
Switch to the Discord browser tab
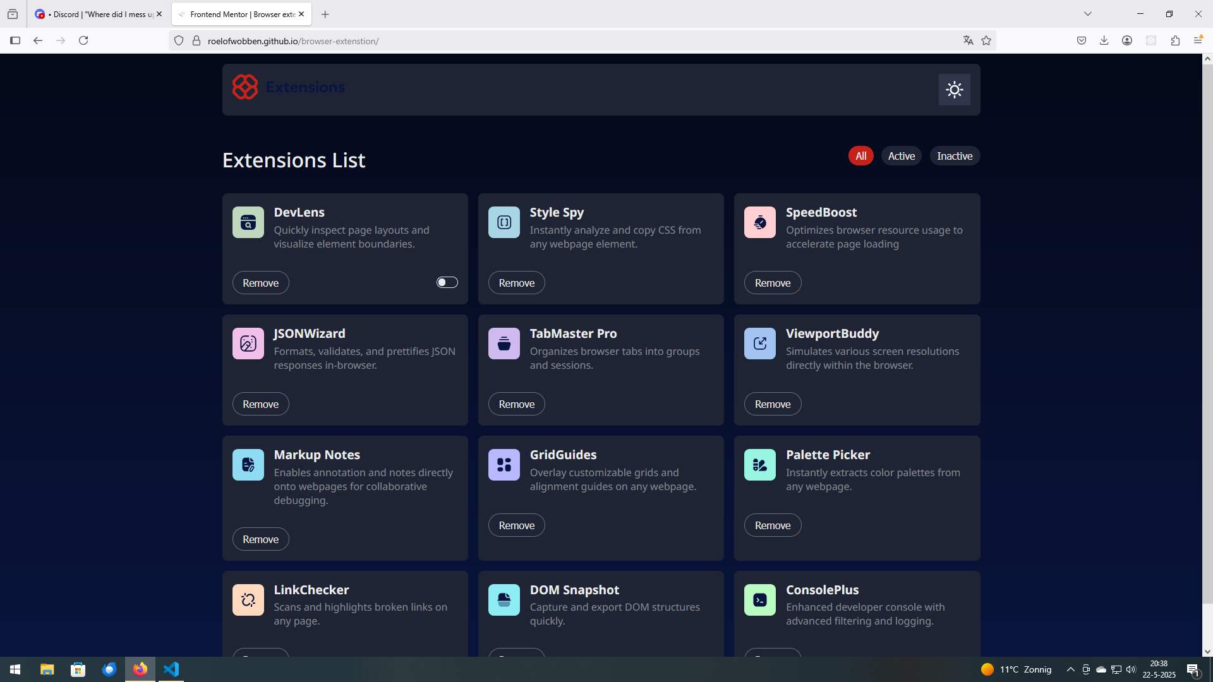pos(95,14)
